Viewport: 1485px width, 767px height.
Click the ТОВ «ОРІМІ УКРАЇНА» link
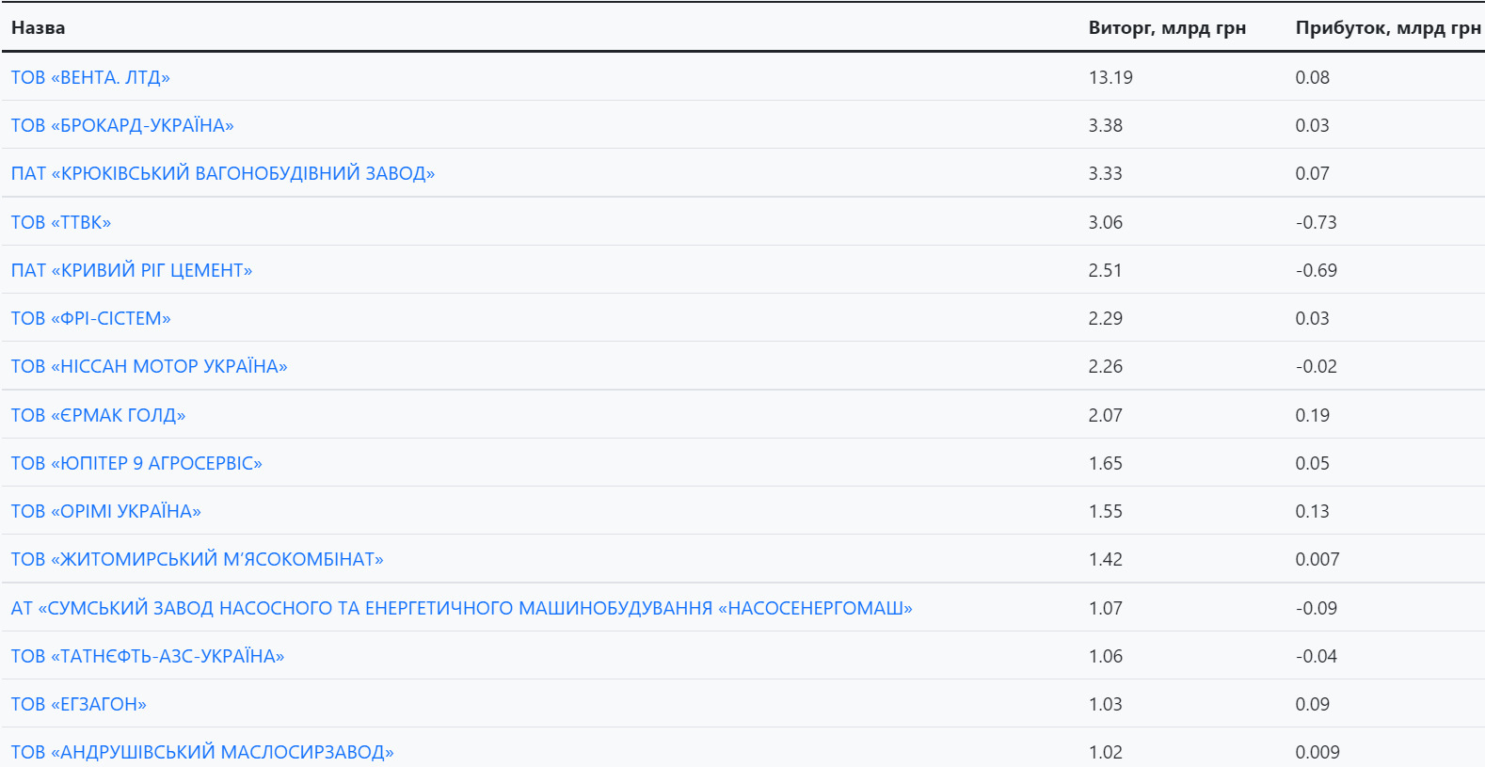[106, 511]
